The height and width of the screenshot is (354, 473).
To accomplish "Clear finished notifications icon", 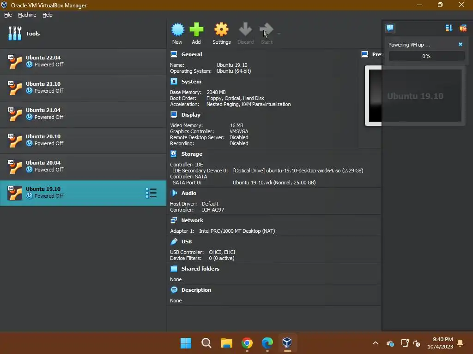I will pos(463,28).
